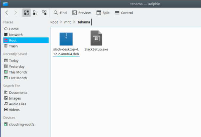201x137 pixels.
Task: Open Network in Places panel
Action: [26, 35]
